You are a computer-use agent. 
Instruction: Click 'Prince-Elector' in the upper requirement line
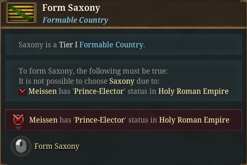point(99,91)
